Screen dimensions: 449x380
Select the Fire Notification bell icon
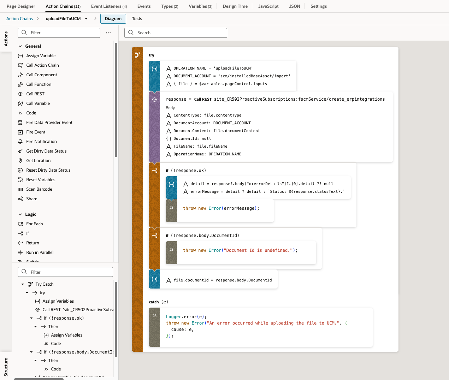tap(20, 142)
